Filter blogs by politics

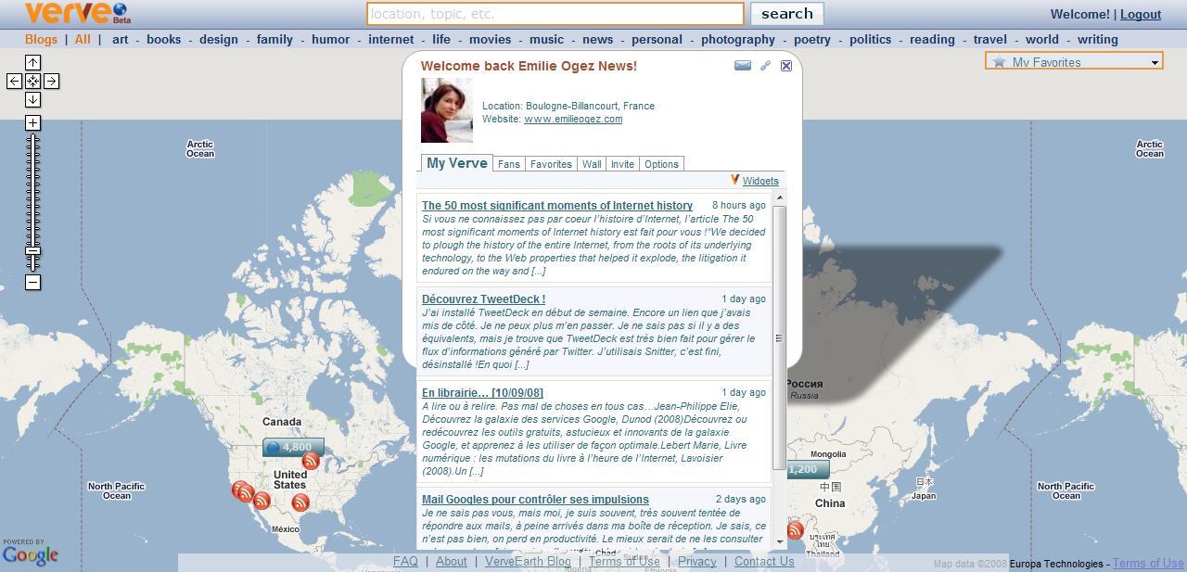click(x=870, y=39)
